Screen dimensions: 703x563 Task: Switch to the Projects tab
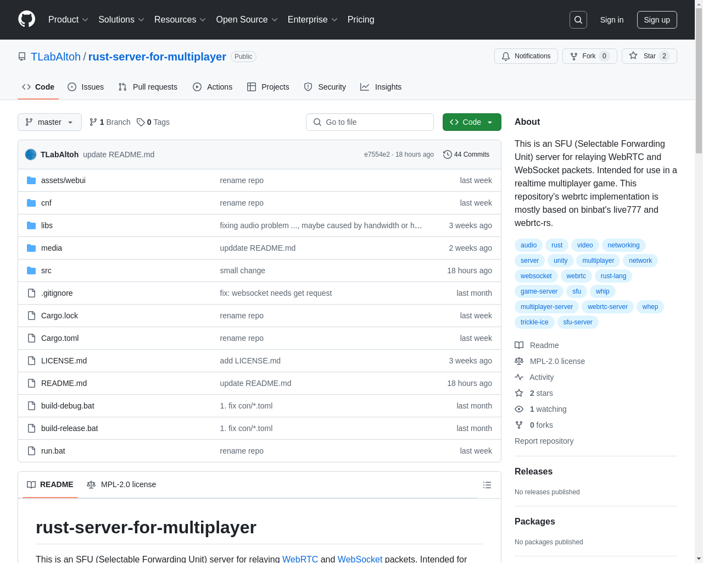[x=268, y=87]
